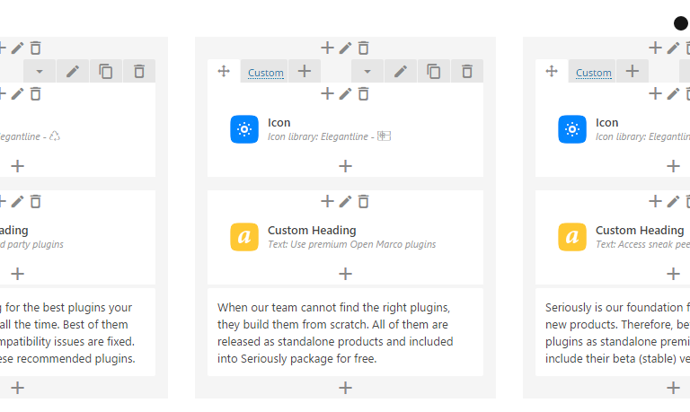Click the black circle at top right
The height and width of the screenshot is (412, 690).
[681, 23]
